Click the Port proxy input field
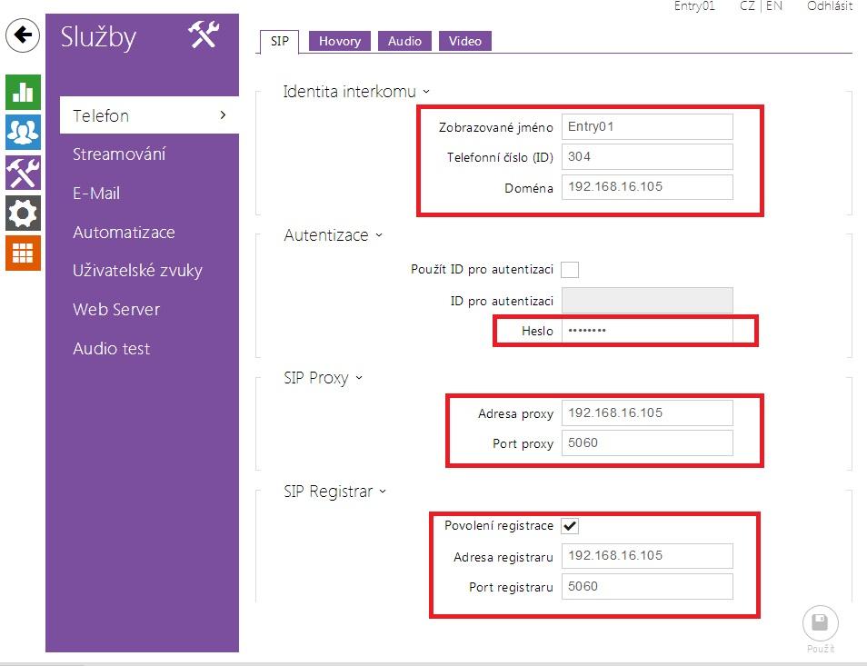 [647, 442]
